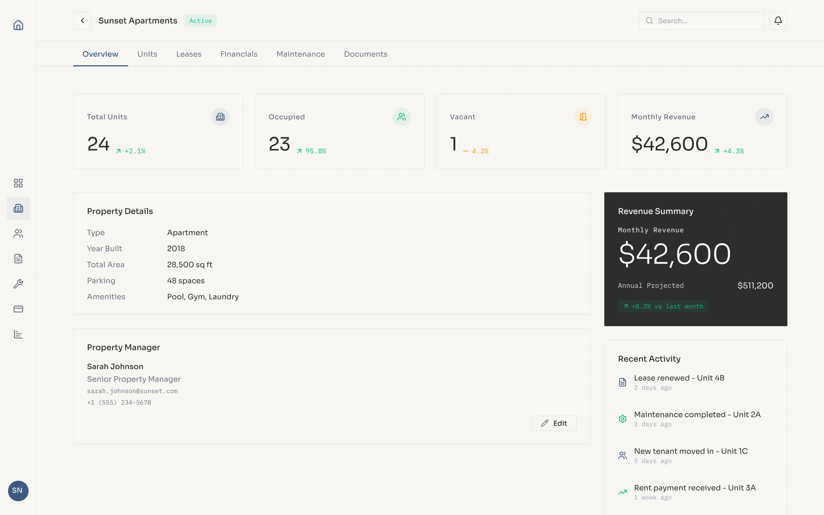Select the Maintenance wrench icon in sidebar
This screenshot has height=515, width=824.
point(18,284)
